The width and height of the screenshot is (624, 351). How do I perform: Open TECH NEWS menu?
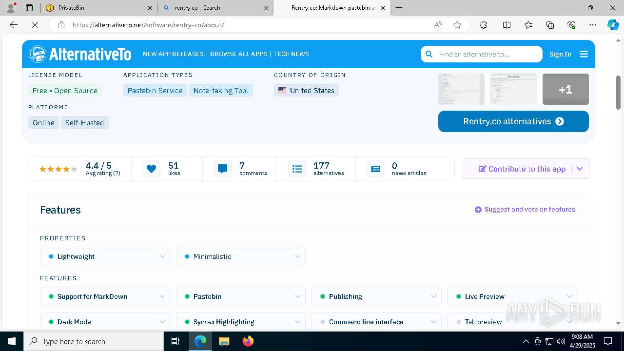tap(291, 54)
